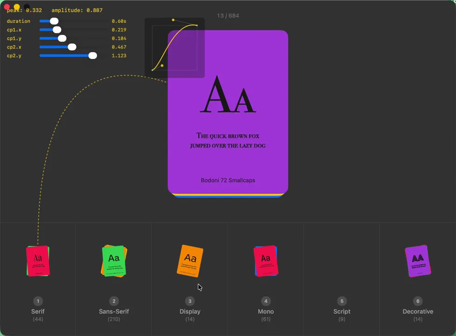Select the orange Display card stack
This screenshot has width=456, height=336.
(x=190, y=261)
